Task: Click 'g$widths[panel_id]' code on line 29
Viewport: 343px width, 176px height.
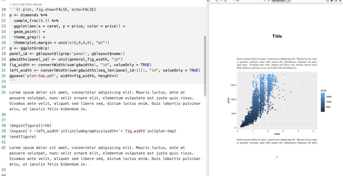Action: pyautogui.click(x=66, y=59)
